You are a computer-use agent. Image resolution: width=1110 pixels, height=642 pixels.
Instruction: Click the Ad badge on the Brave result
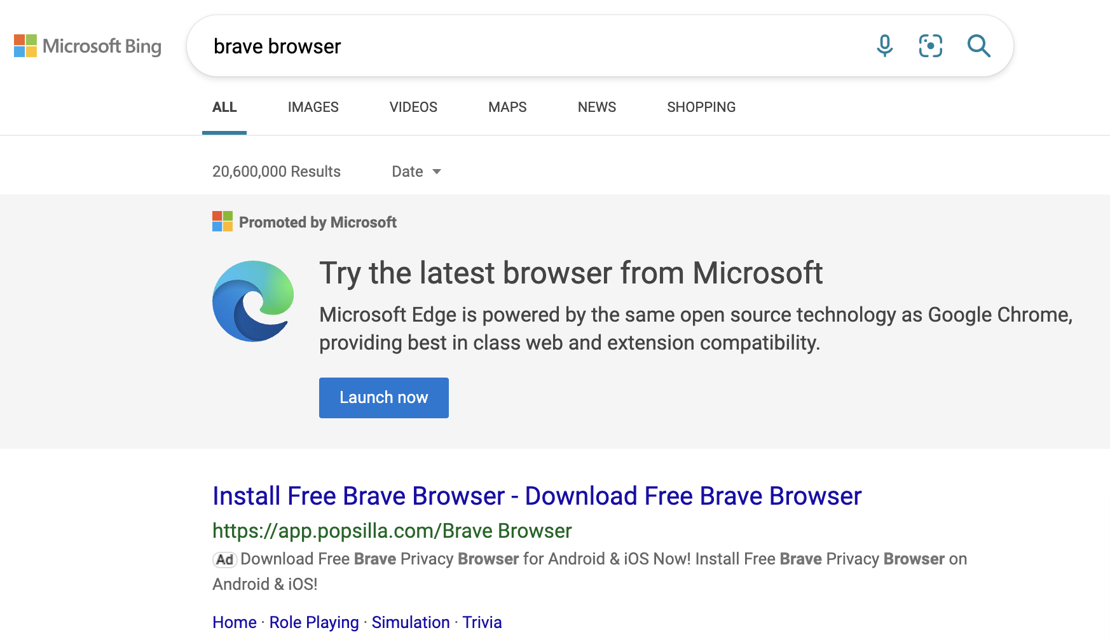(224, 559)
